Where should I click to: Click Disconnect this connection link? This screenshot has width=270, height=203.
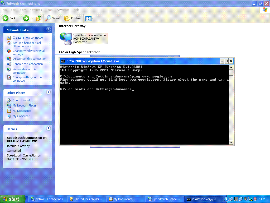pyautogui.click(x=29, y=59)
